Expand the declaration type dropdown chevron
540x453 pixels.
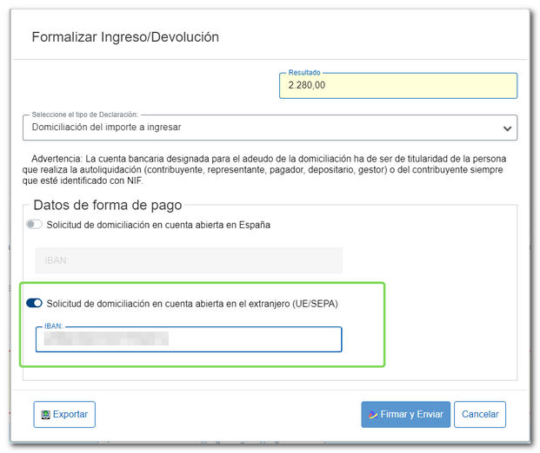(507, 128)
